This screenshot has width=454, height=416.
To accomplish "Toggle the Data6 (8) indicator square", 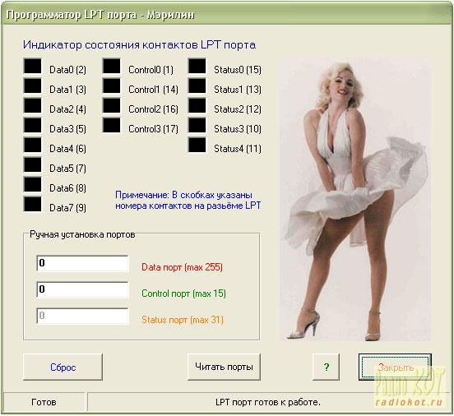I will pos(33,184).
